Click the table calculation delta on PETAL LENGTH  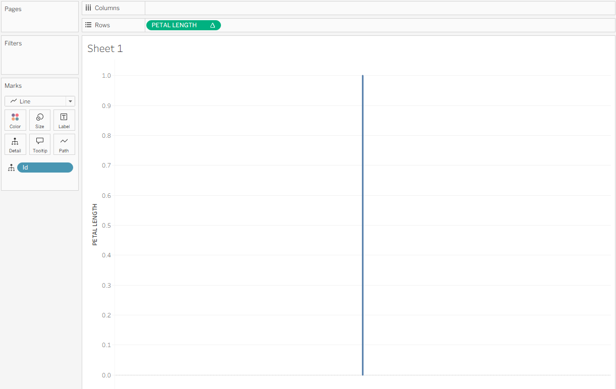pyautogui.click(x=212, y=25)
